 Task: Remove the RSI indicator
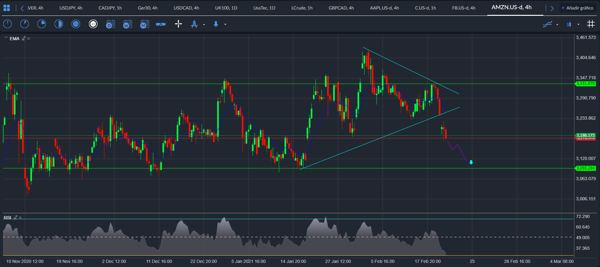pyautogui.click(x=20, y=218)
